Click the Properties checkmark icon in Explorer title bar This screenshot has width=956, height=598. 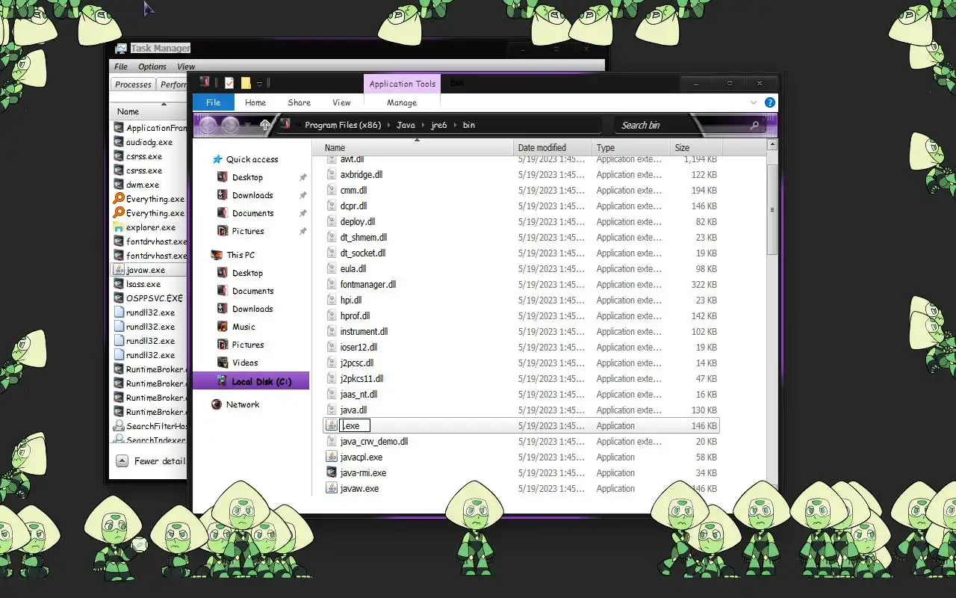229,83
